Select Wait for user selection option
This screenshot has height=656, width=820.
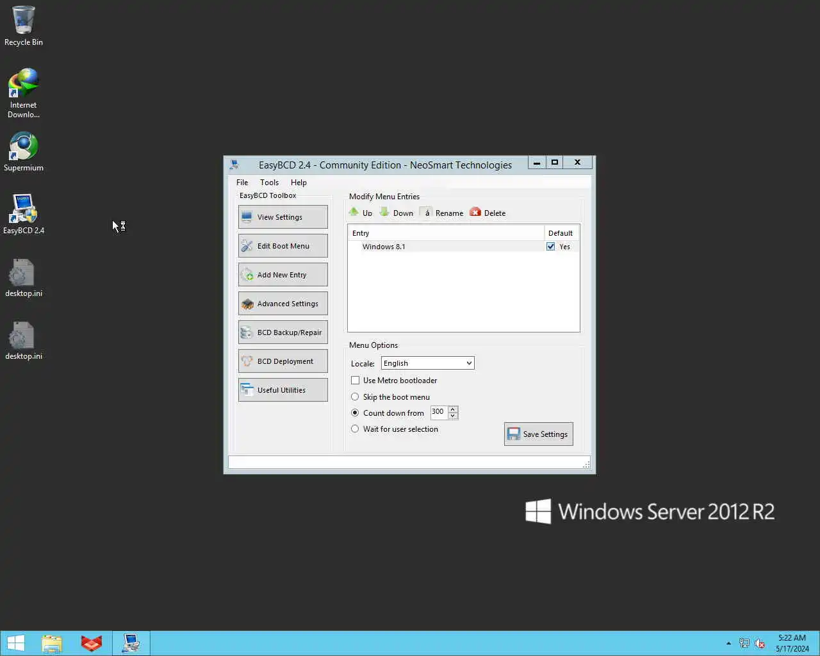[355, 429]
